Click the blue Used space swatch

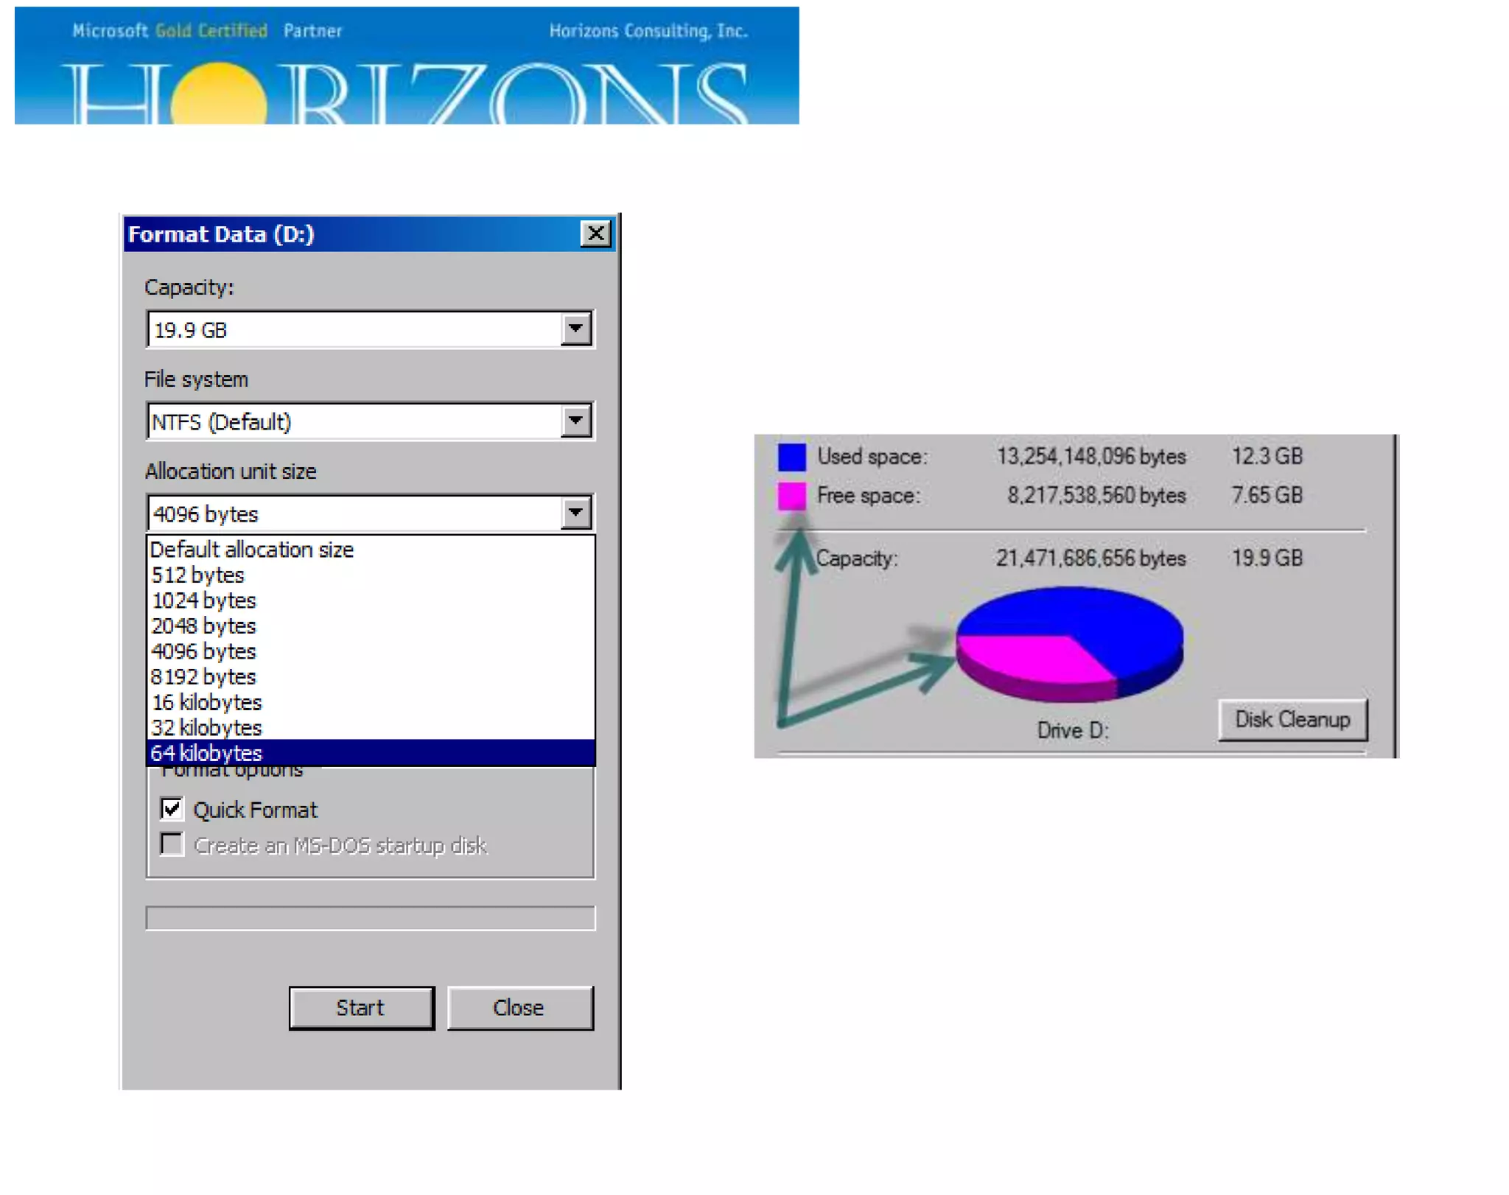791,457
